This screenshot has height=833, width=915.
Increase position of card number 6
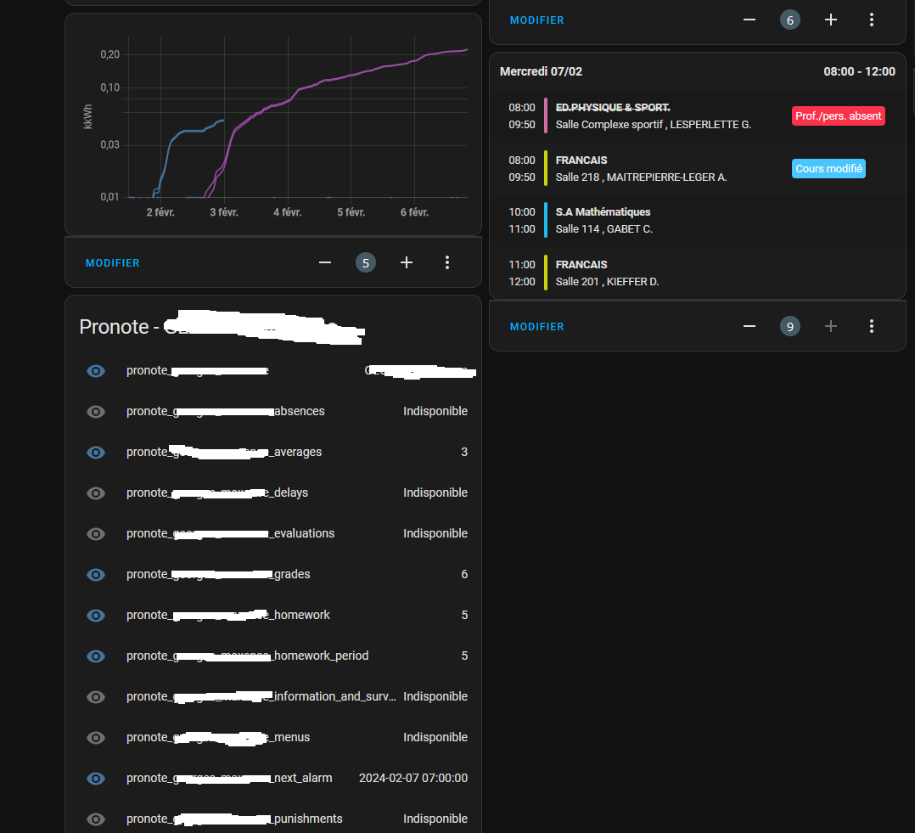click(831, 20)
